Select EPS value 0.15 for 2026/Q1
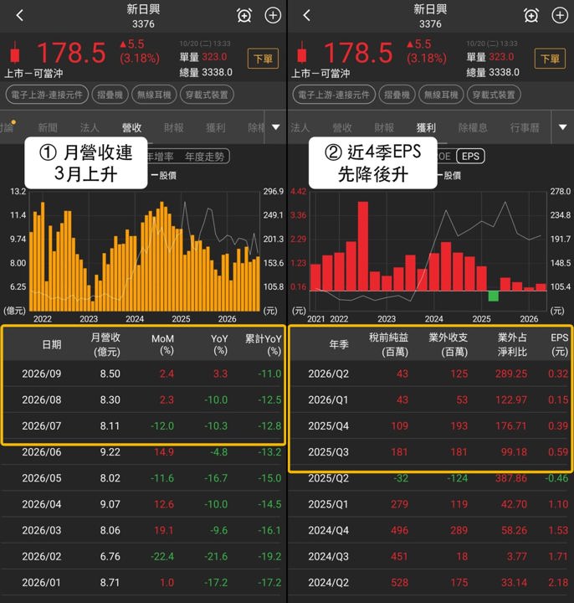Viewport: 574px width, 603px height. click(558, 400)
